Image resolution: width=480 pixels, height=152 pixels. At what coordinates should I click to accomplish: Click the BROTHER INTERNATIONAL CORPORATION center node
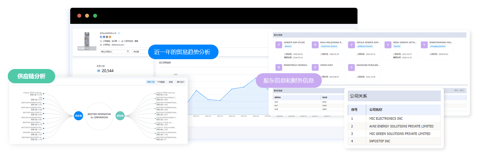tap(99, 116)
